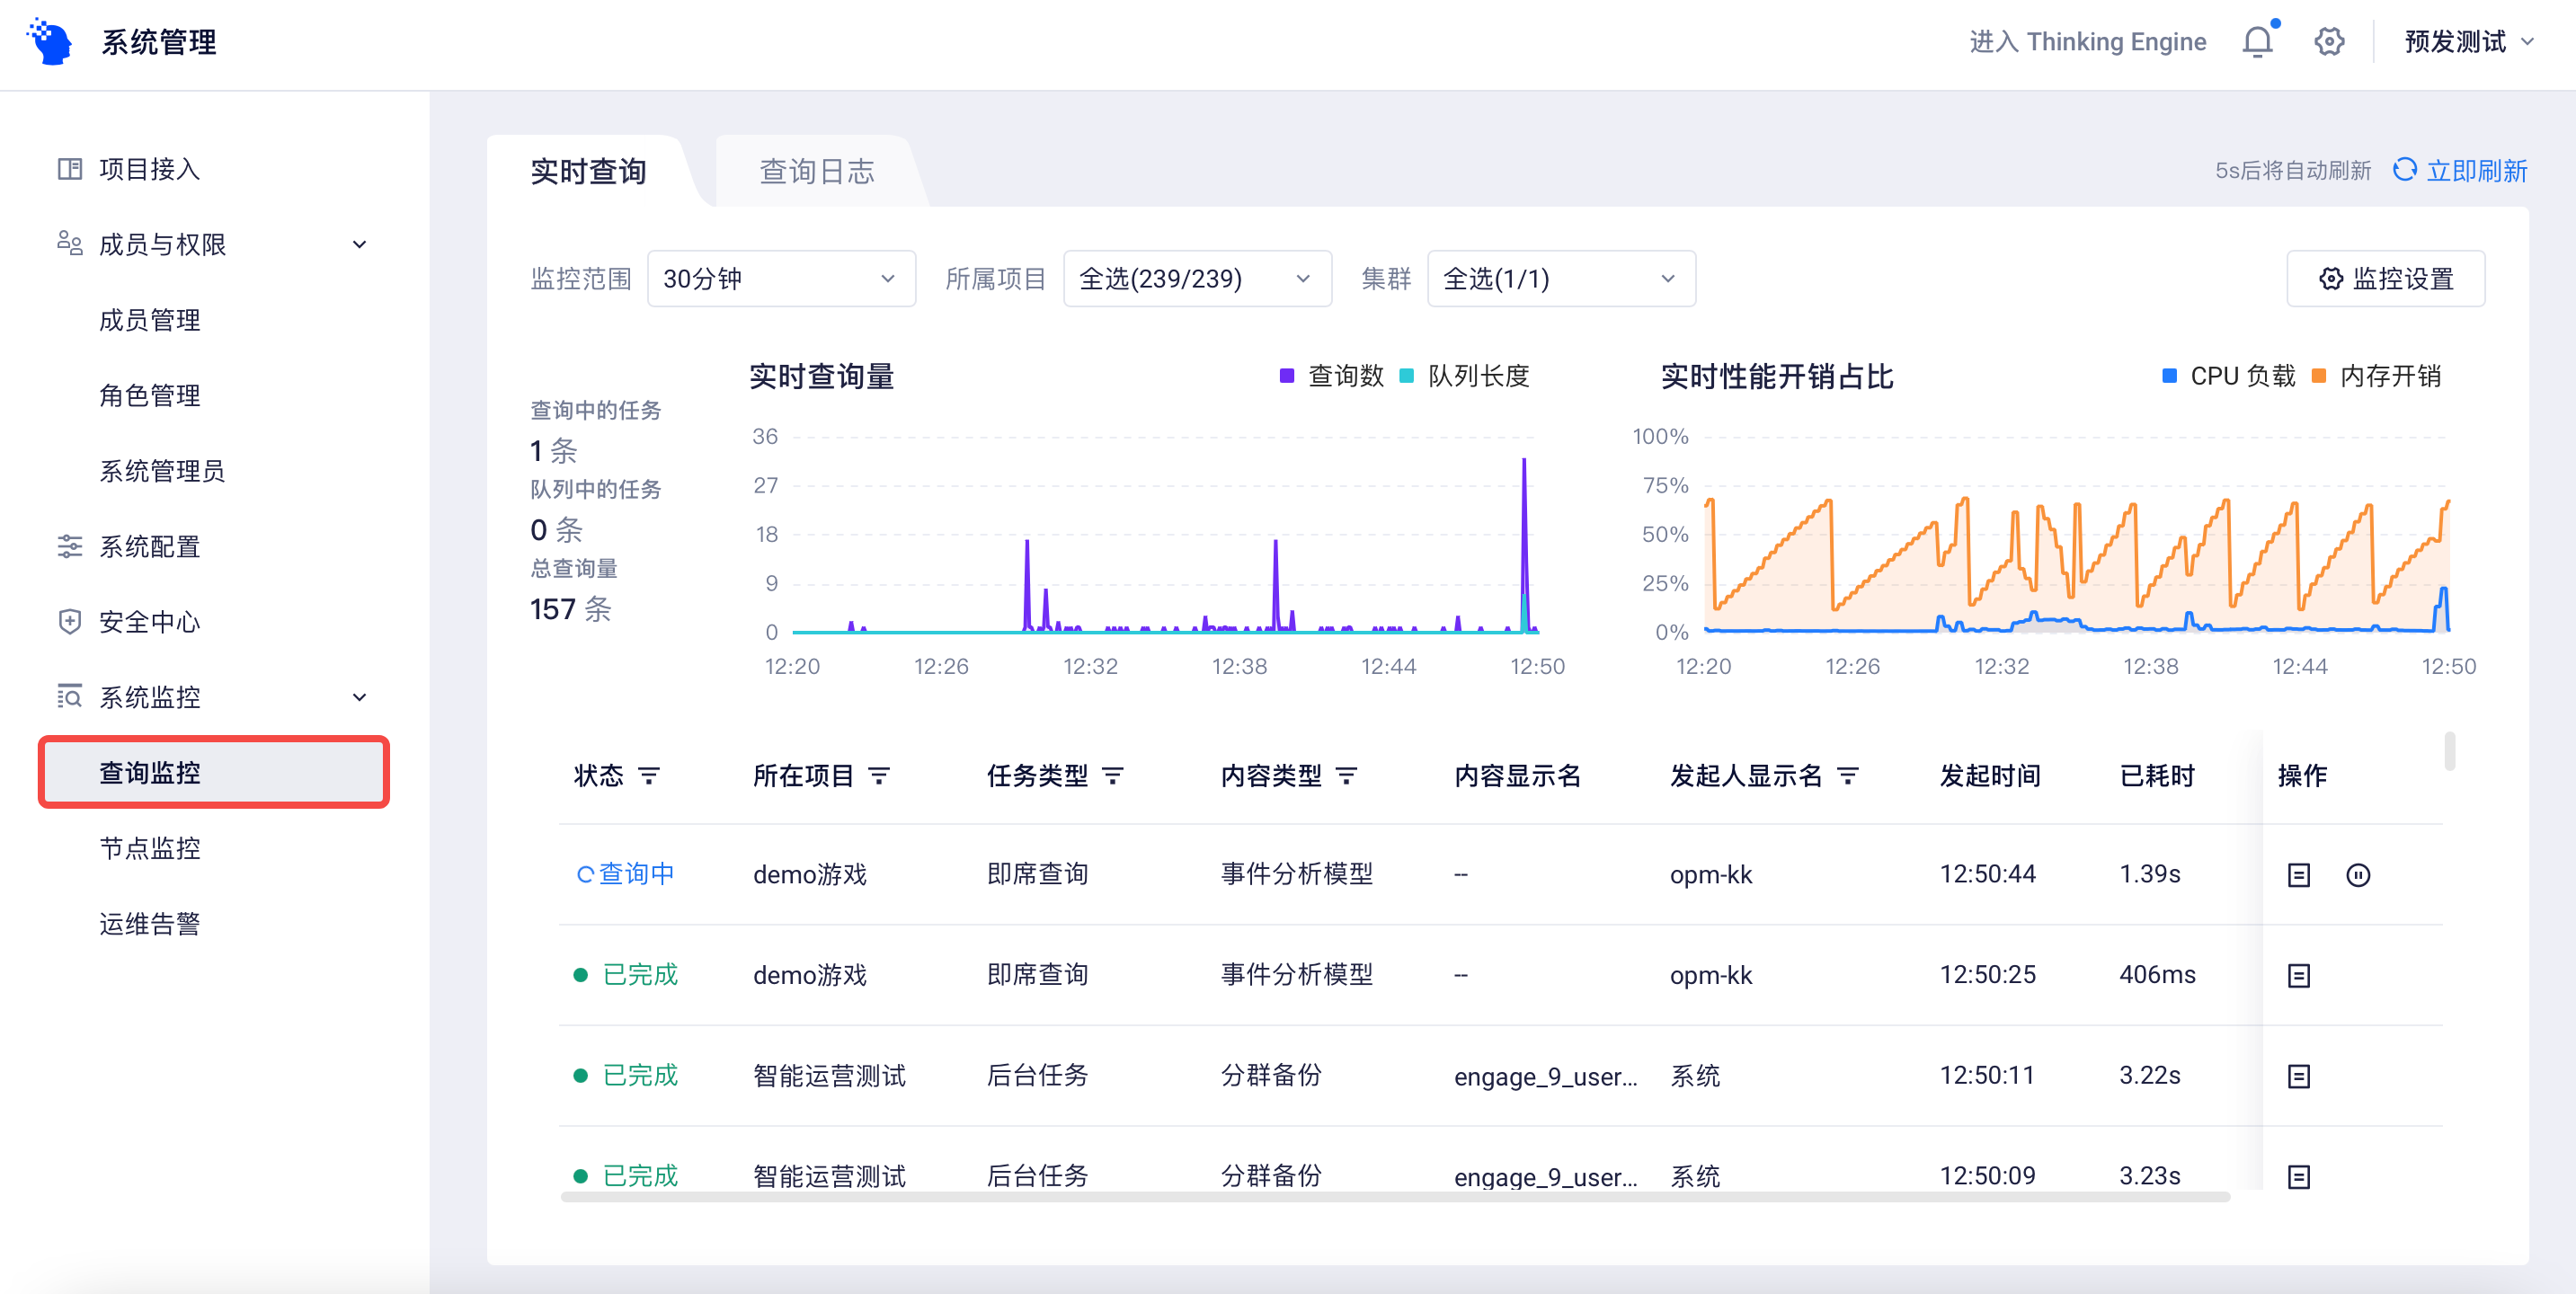Toggle 队列长度 legend series

pos(1464,376)
